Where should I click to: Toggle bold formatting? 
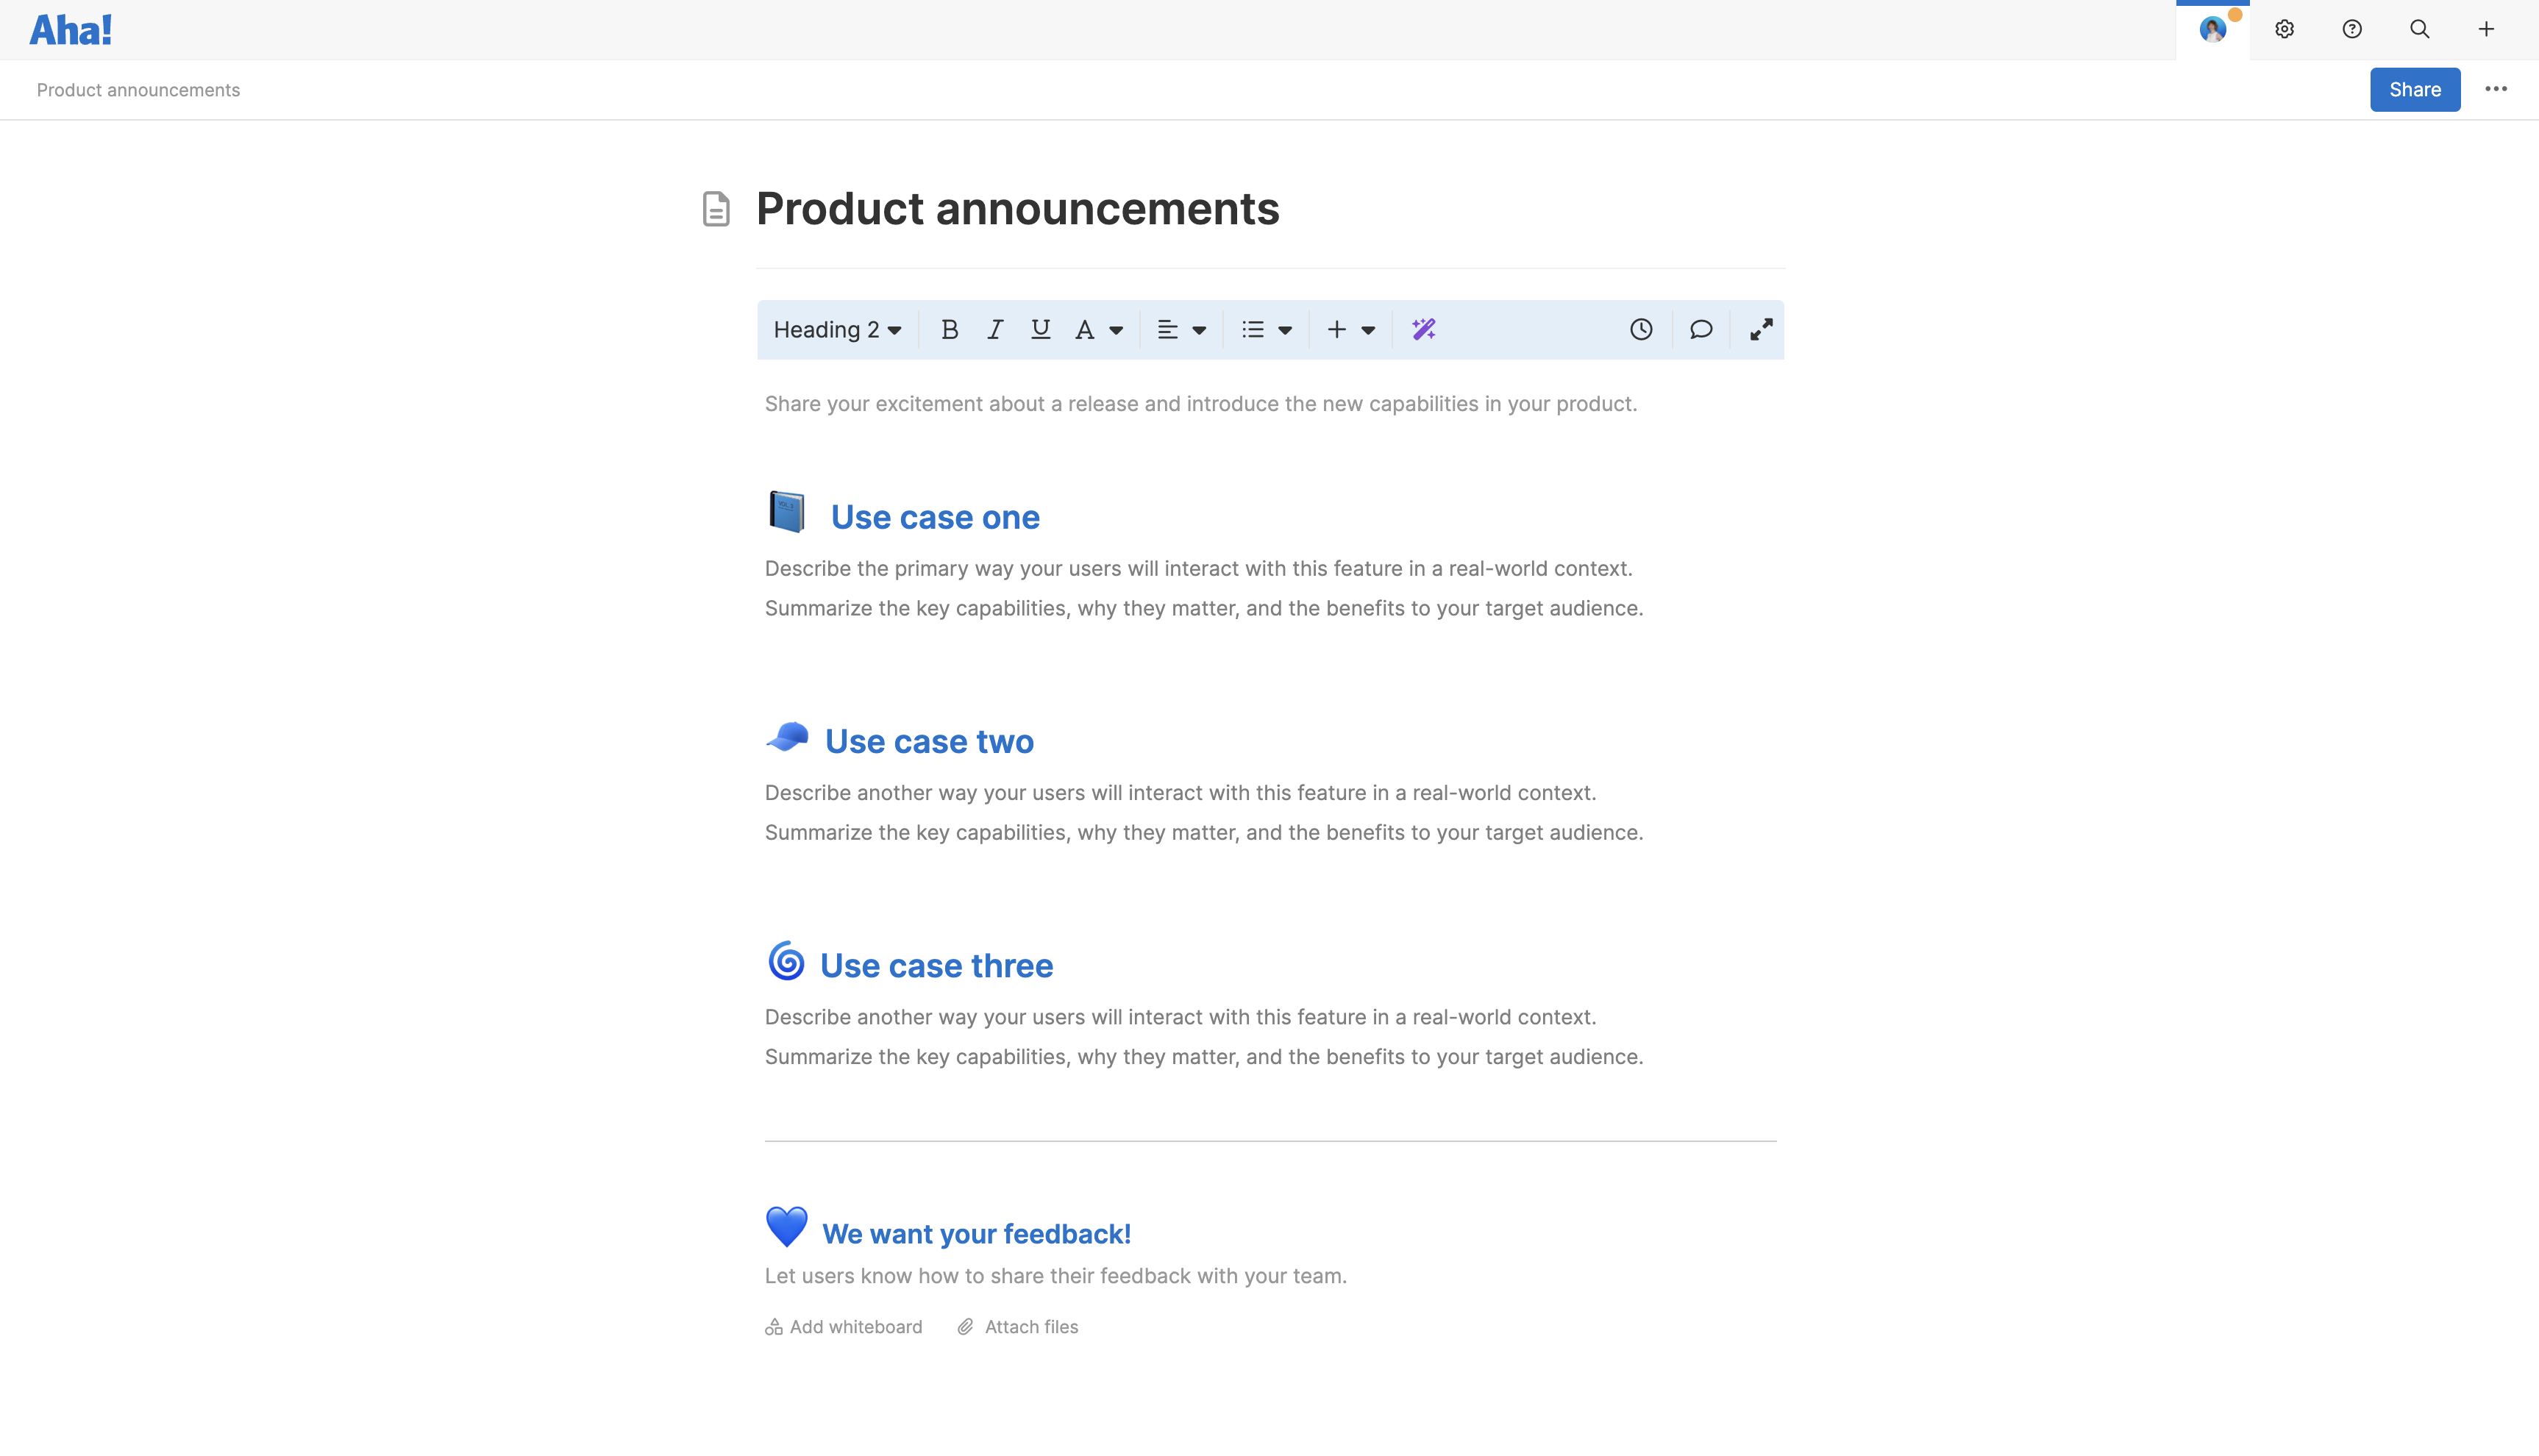coord(948,329)
